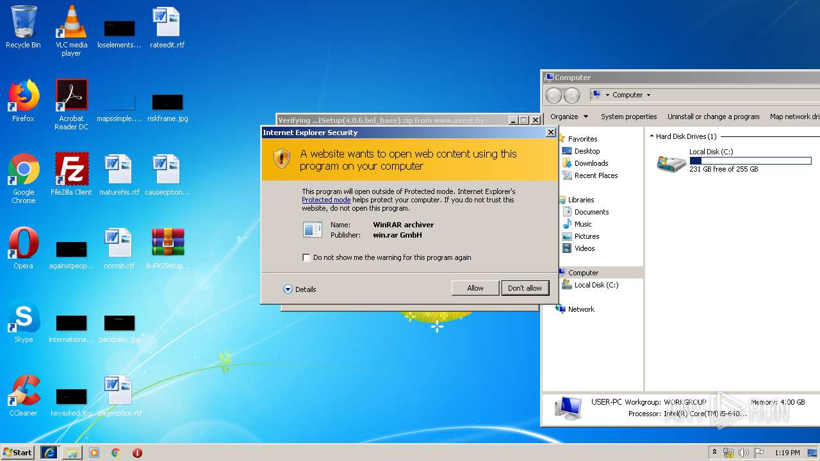Open the Opera browser shortcut
Image resolution: width=820 pixels, height=461 pixels.
click(23, 248)
